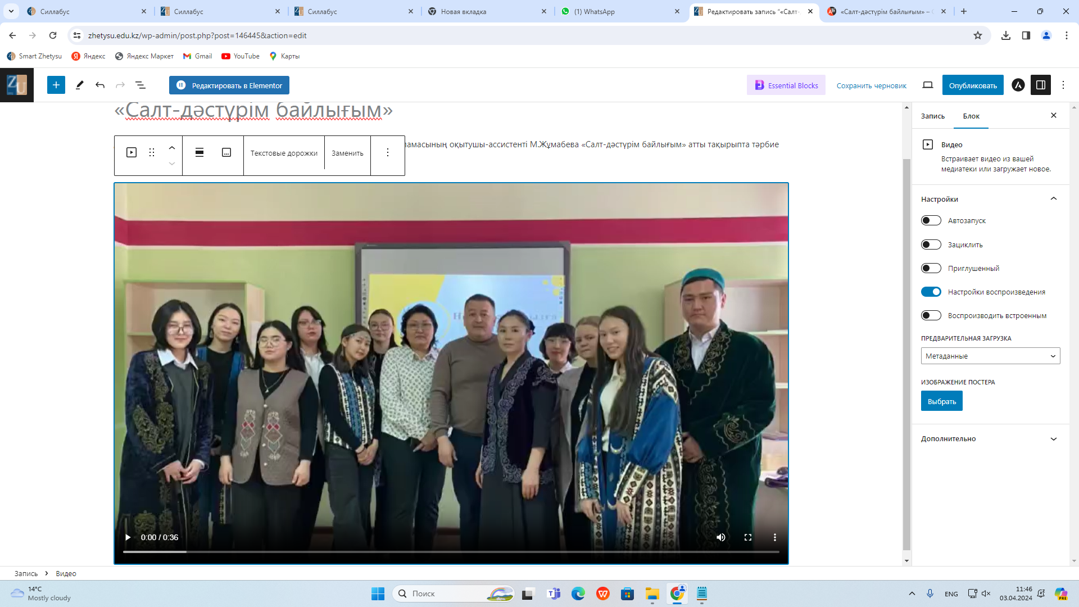Toggle settings sidebar panel icon

(1041, 85)
